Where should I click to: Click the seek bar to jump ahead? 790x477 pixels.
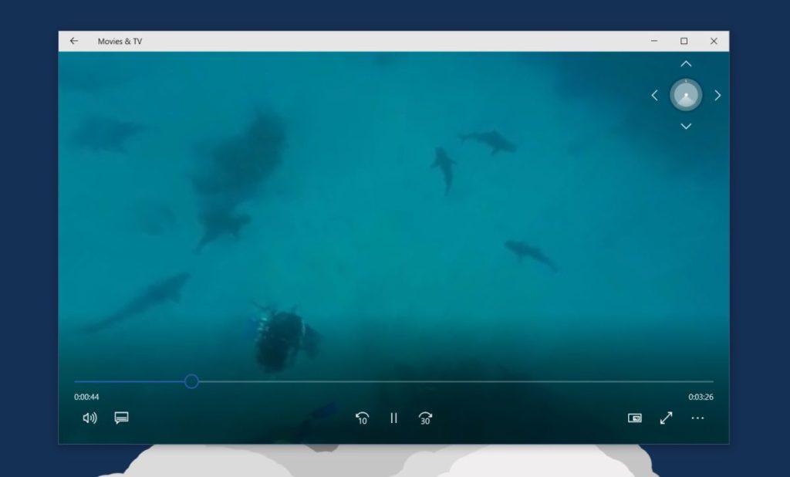(463, 381)
